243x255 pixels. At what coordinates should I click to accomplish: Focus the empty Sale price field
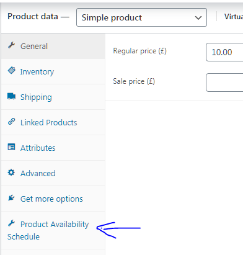224,83
